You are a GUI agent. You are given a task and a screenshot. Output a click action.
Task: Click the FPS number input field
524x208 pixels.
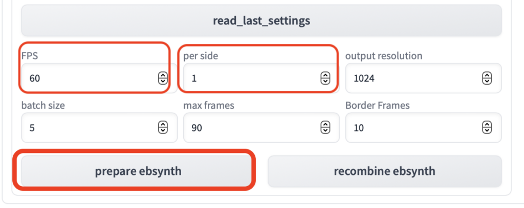click(x=87, y=78)
